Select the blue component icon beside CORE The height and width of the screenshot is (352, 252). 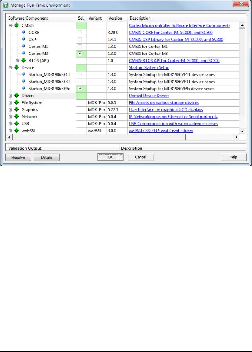tap(24, 32)
